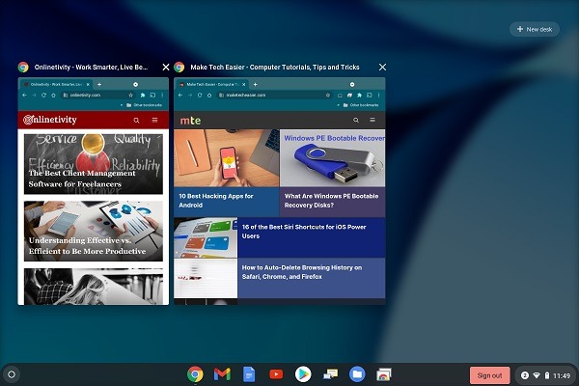Click the mte site logo

tap(190, 121)
